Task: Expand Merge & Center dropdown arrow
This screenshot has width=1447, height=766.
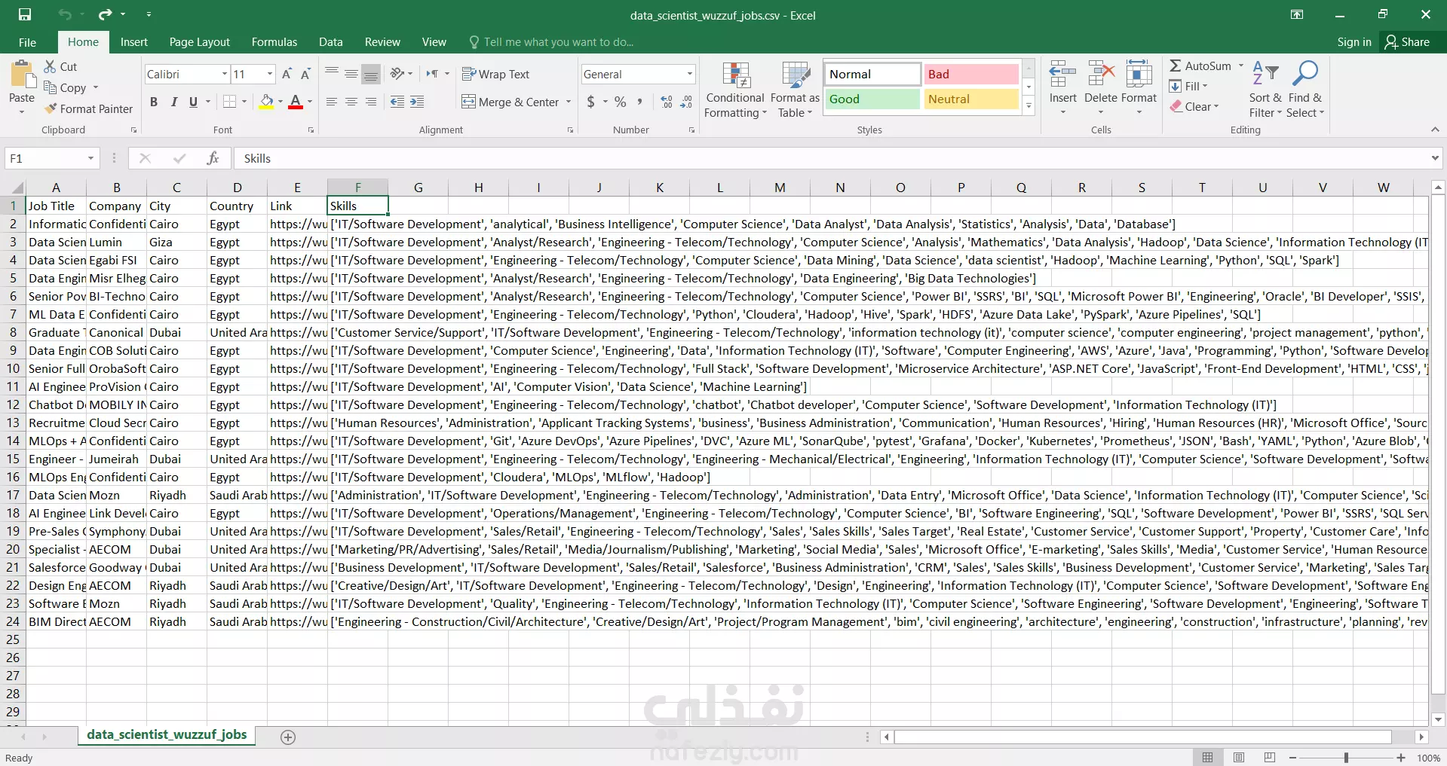Action: coord(569,102)
